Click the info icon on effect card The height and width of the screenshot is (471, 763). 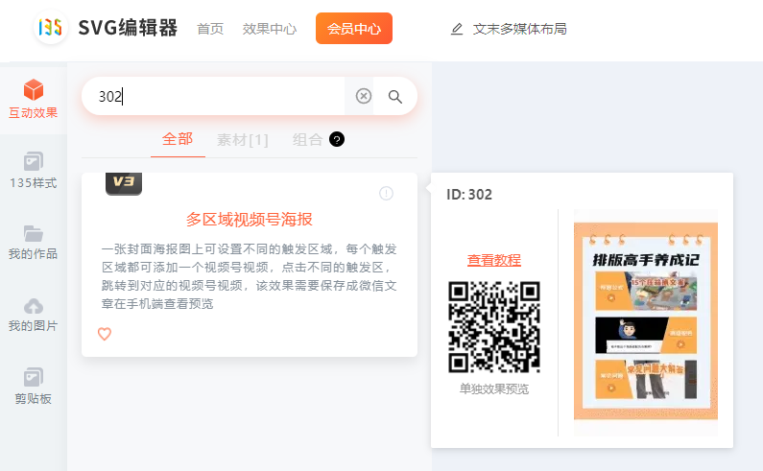pyautogui.click(x=387, y=193)
